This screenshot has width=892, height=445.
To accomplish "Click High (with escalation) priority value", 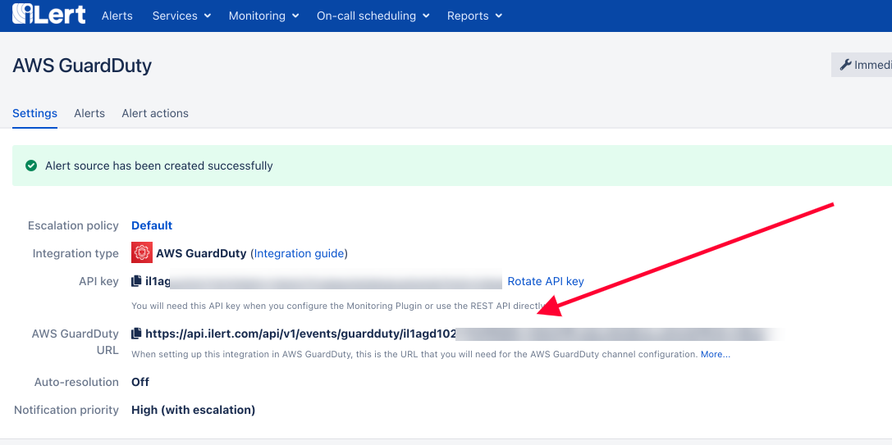I will pyautogui.click(x=194, y=410).
